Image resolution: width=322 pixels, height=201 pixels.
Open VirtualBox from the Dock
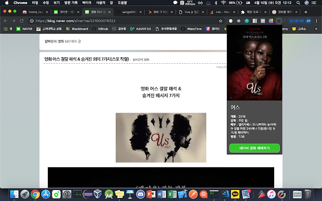98,194
